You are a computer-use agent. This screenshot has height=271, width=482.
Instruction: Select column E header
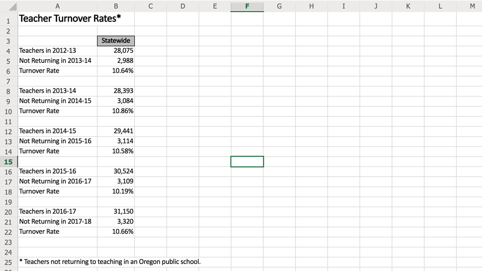pos(215,6)
